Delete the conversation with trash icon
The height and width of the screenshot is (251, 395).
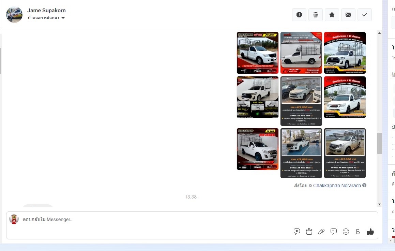315,15
